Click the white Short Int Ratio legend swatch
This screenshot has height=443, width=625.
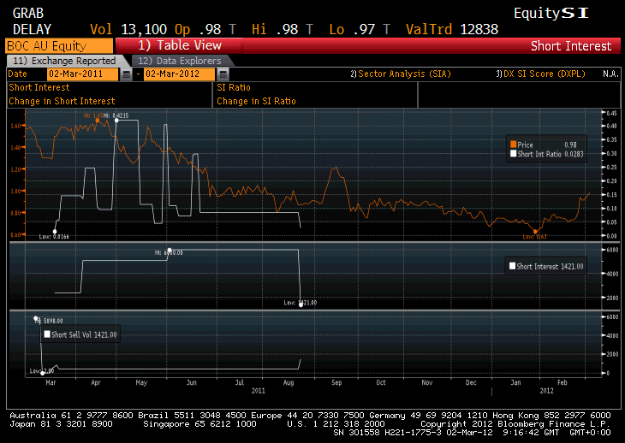point(514,154)
